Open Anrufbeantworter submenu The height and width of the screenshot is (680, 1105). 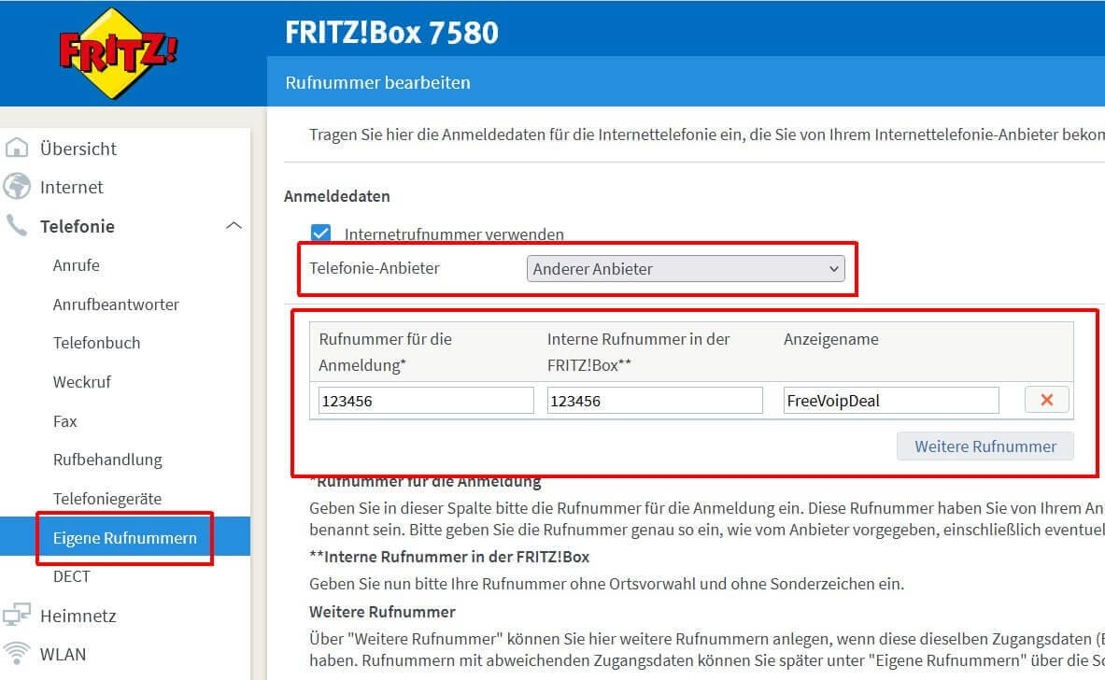(x=116, y=305)
